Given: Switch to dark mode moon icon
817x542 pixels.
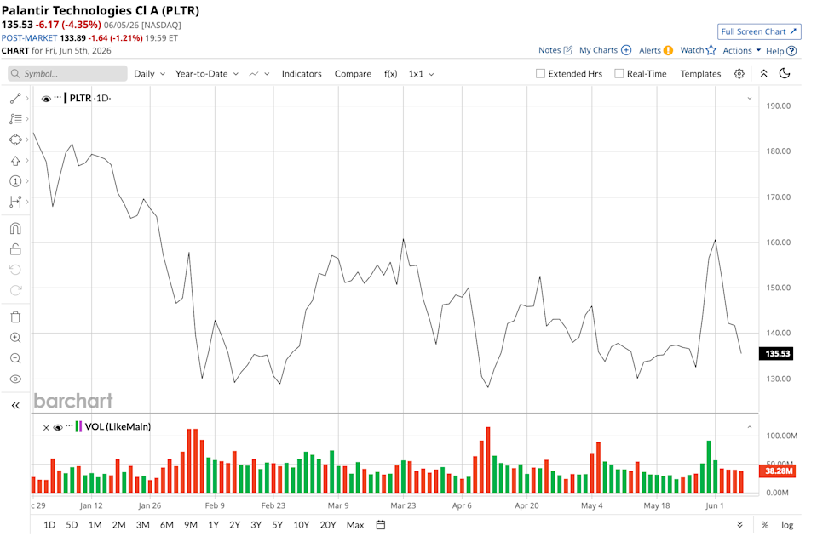Looking at the screenshot, I should (x=785, y=73).
